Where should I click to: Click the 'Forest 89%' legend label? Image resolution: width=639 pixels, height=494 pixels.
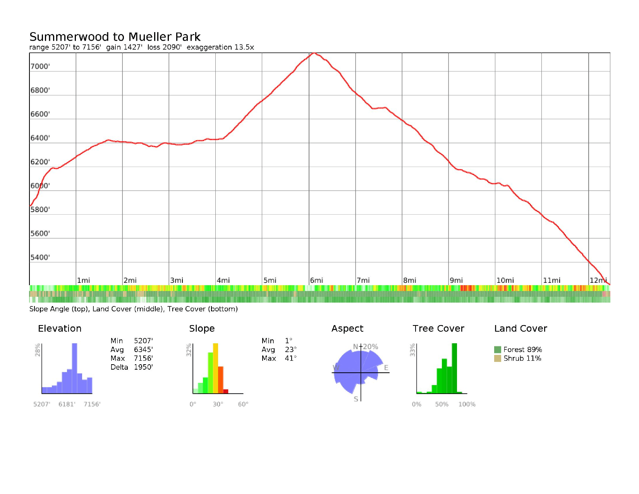523,349
